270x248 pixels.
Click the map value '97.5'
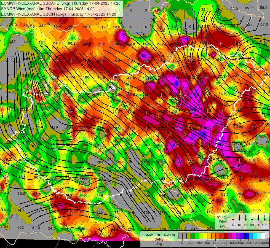pos(162,162)
